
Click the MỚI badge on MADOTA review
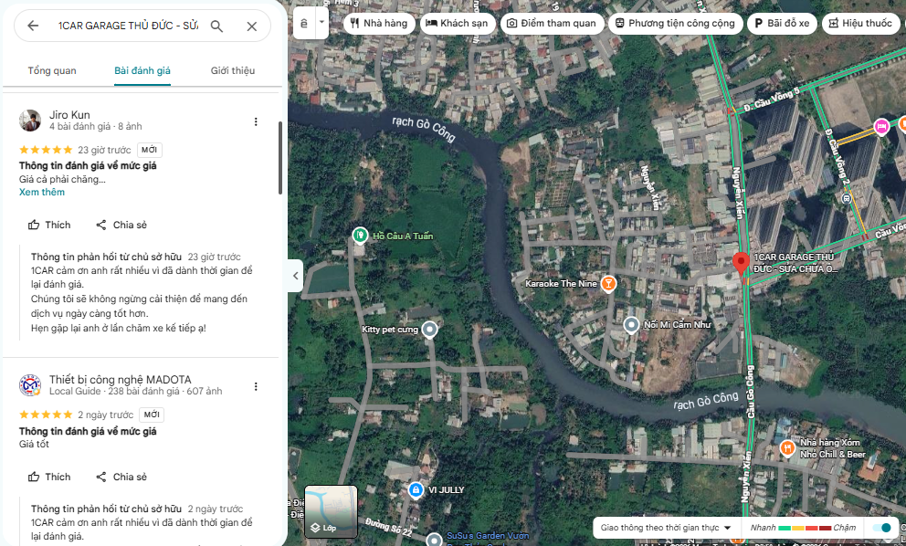pos(152,415)
